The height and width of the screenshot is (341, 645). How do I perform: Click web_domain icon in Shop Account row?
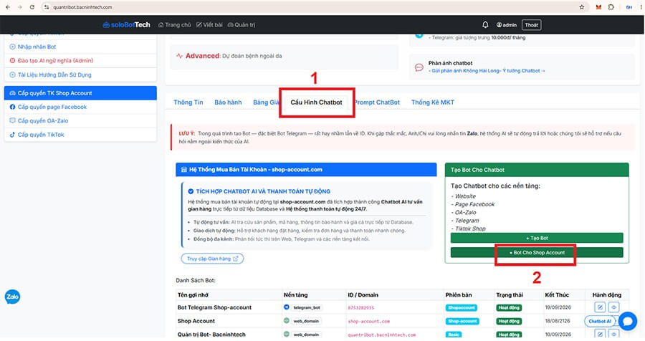click(x=286, y=321)
